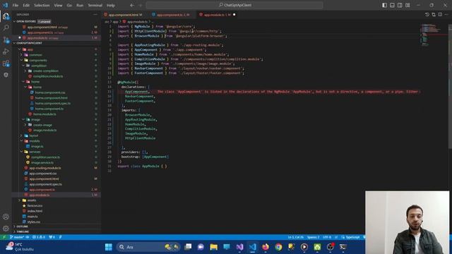
Task: Split the editor right
Action: pyautogui.click(x=440, y=14)
